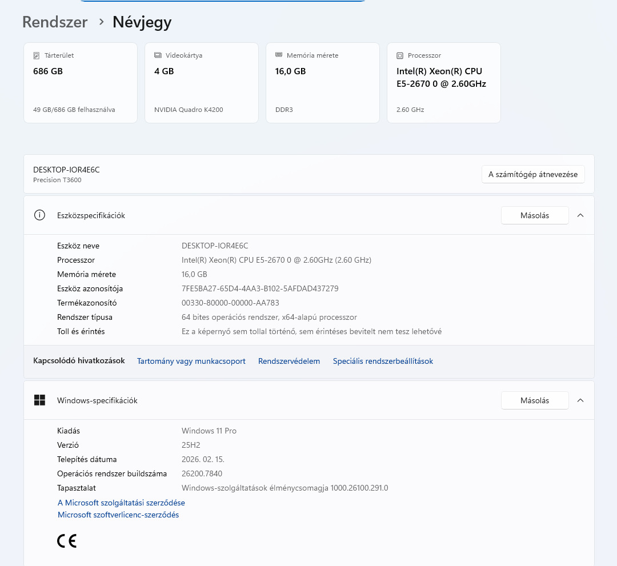Click the 2.60 GHz processor speed text
617x566 pixels.
(410, 110)
